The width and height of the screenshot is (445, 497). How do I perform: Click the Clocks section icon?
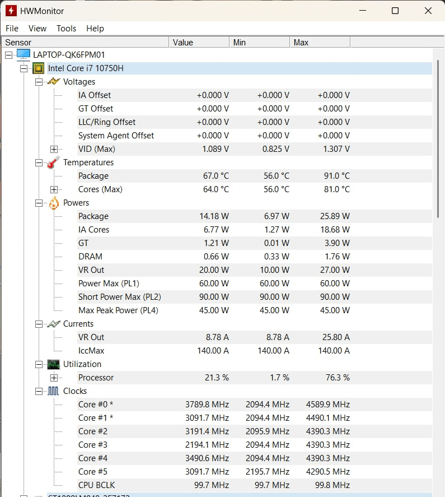click(x=54, y=391)
